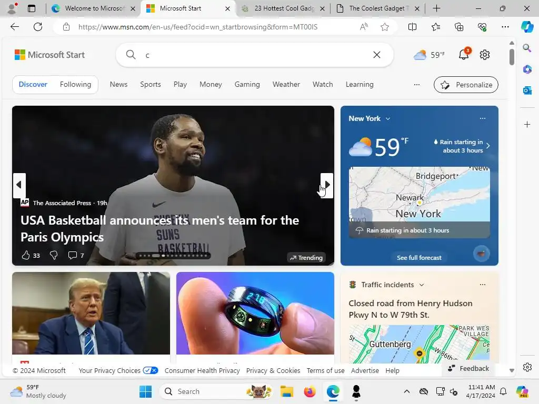The image size is (539, 404).
Task: Add a sidebar app with plus
Action: pyautogui.click(x=527, y=124)
